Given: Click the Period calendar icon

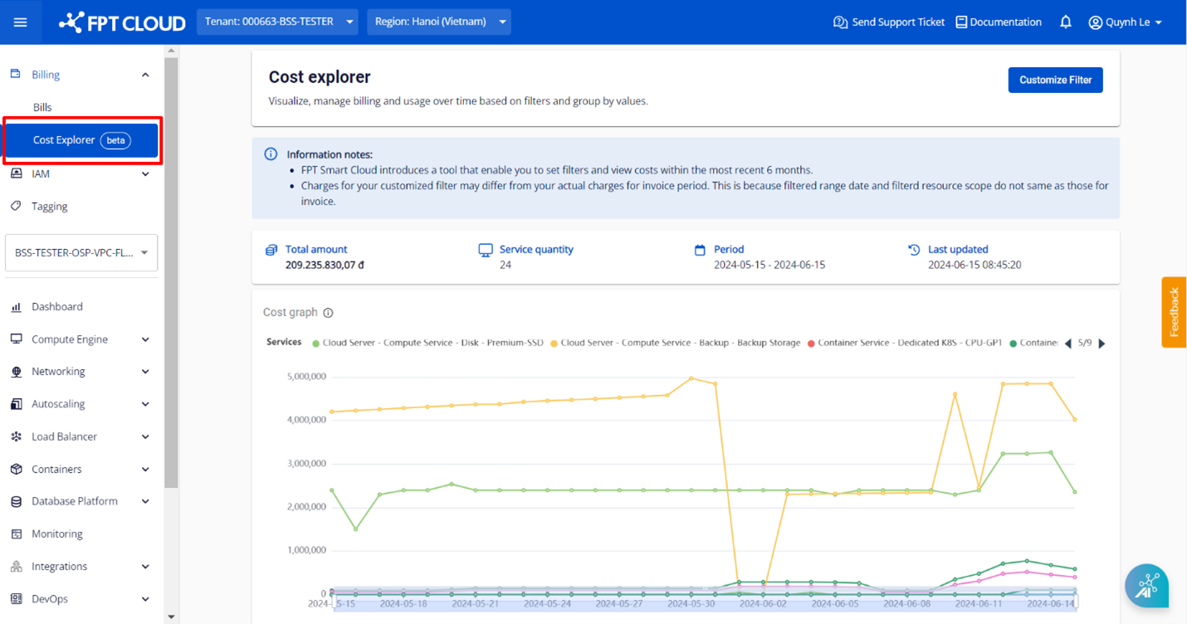Looking at the screenshot, I should [700, 250].
